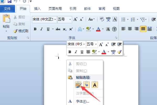Viewport: 157px width, 105px height.
Task: Open 字体(F)... from the context menu
Action: click(x=82, y=101)
